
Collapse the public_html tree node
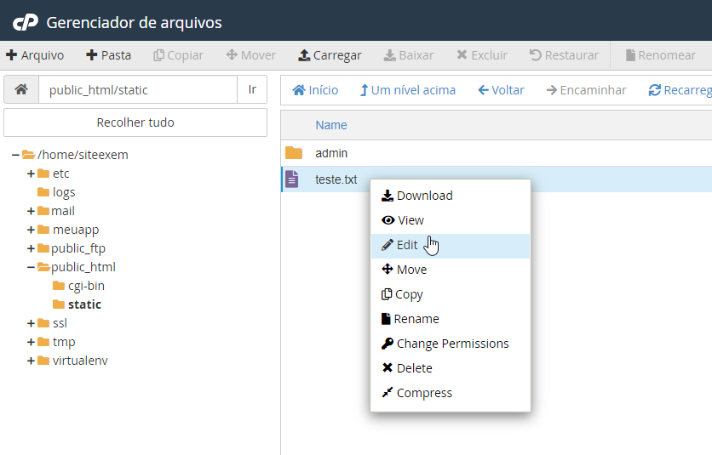(x=31, y=267)
